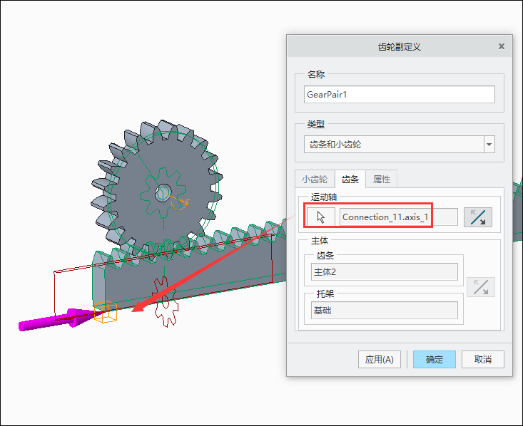
Task: Confirm with the 确定 button
Action: pos(435,359)
